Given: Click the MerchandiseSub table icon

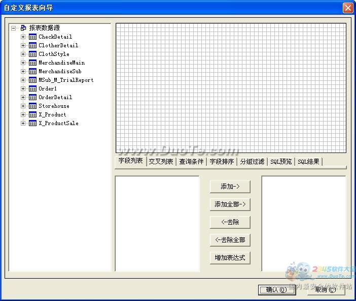Looking at the screenshot, I should click(x=32, y=71).
